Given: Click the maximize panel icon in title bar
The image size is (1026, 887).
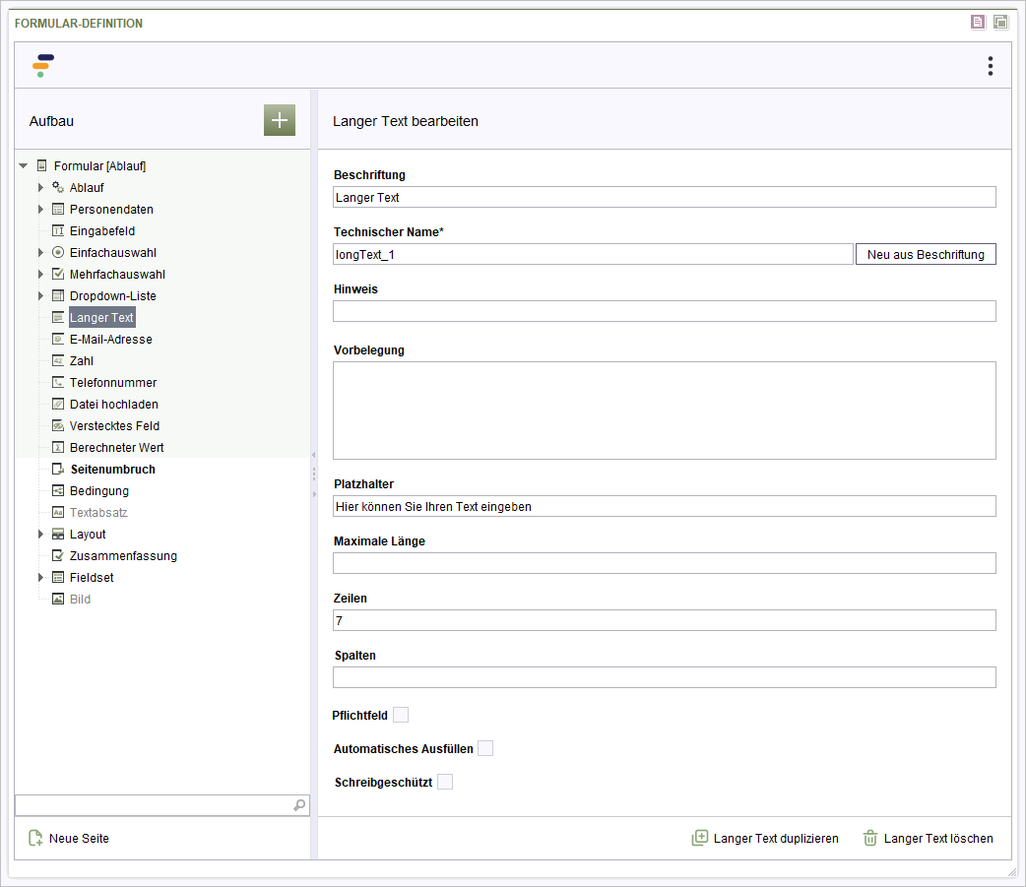Looking at the screenshot, I should tap(999, 23).
